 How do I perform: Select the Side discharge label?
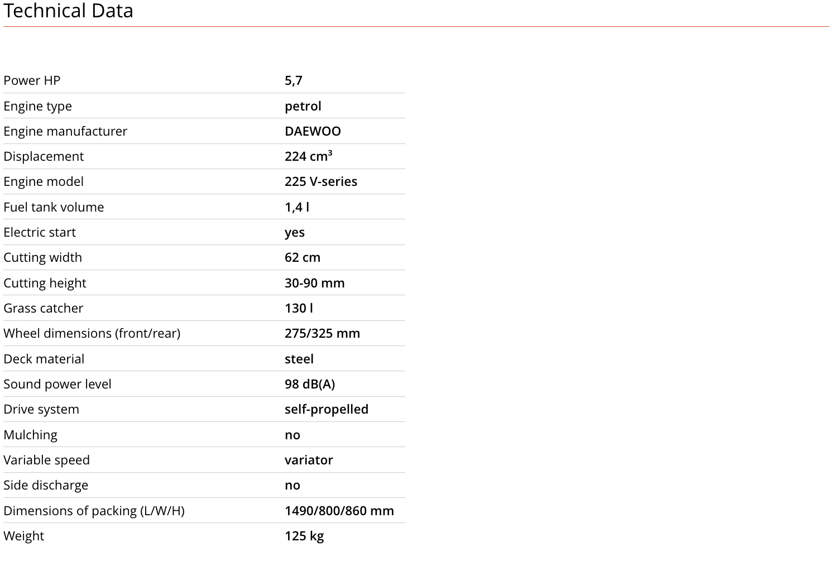pyautogui.click(x=46, y=485)
